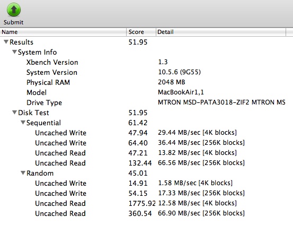
Task: Select Uncached Read row scoring 360.54
Action: click(146, 213)
